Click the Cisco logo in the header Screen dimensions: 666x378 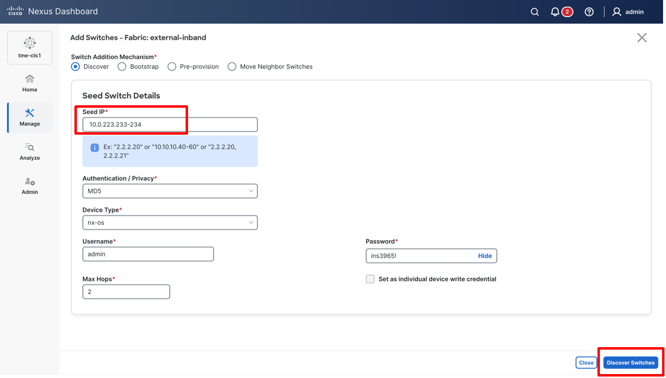coord(15,11)
